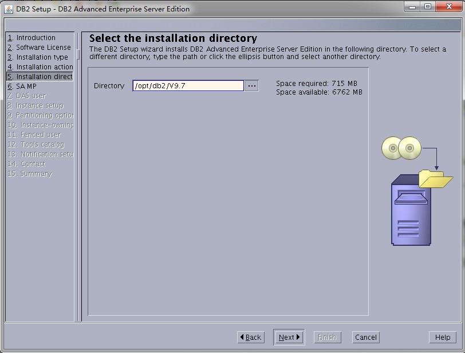This screenshot has width=465, height=353.
Task: Select step 15 Summary
Action: pos(30,174)
